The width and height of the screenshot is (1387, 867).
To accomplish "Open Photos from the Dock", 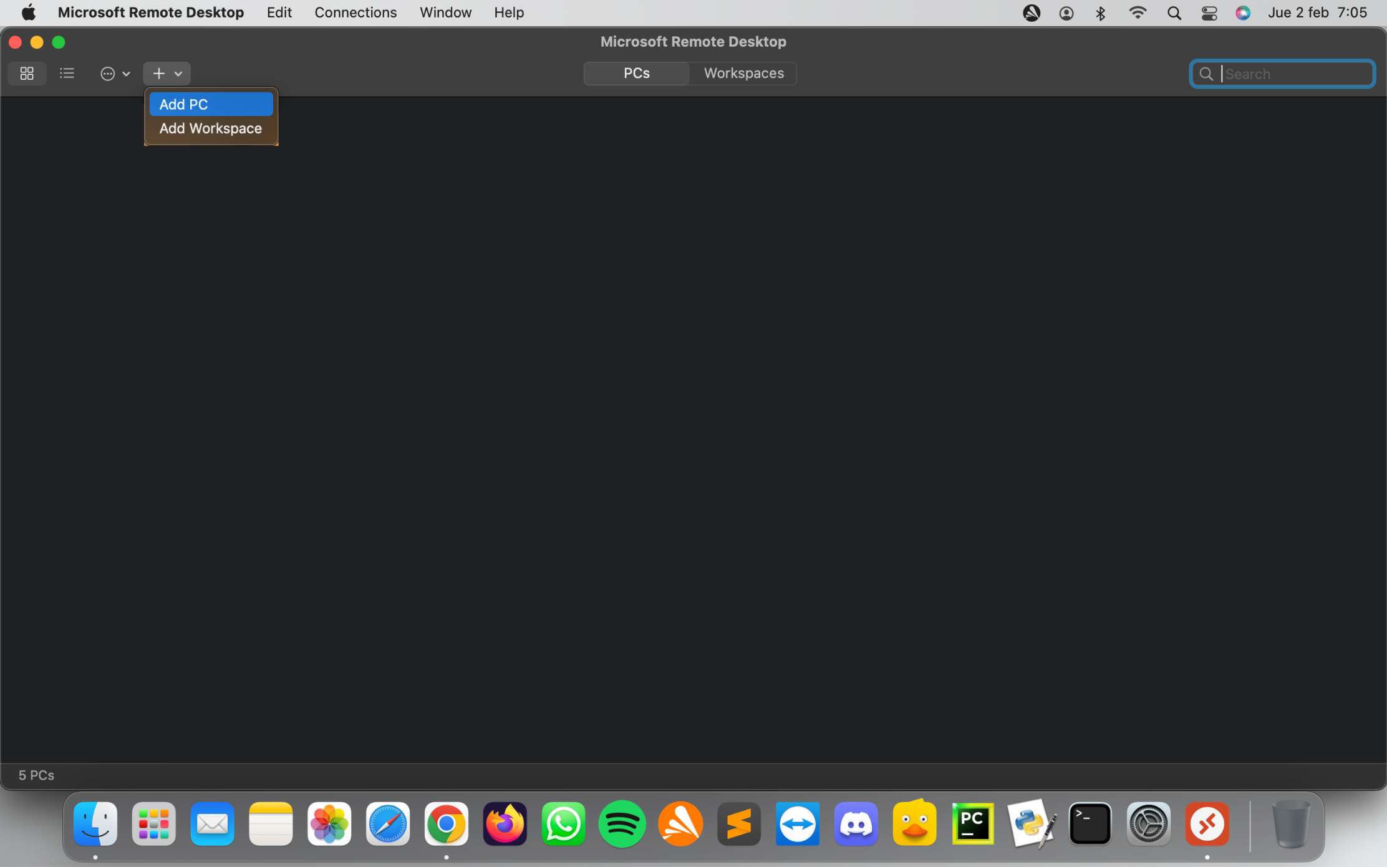I will [329, 824].
